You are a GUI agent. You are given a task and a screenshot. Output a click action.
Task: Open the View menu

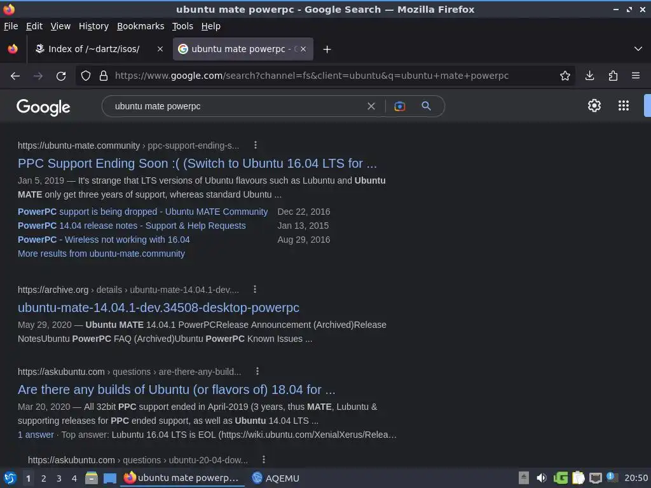60,26
